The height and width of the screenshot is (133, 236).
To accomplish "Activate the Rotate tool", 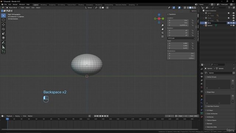I will point(3,29).
